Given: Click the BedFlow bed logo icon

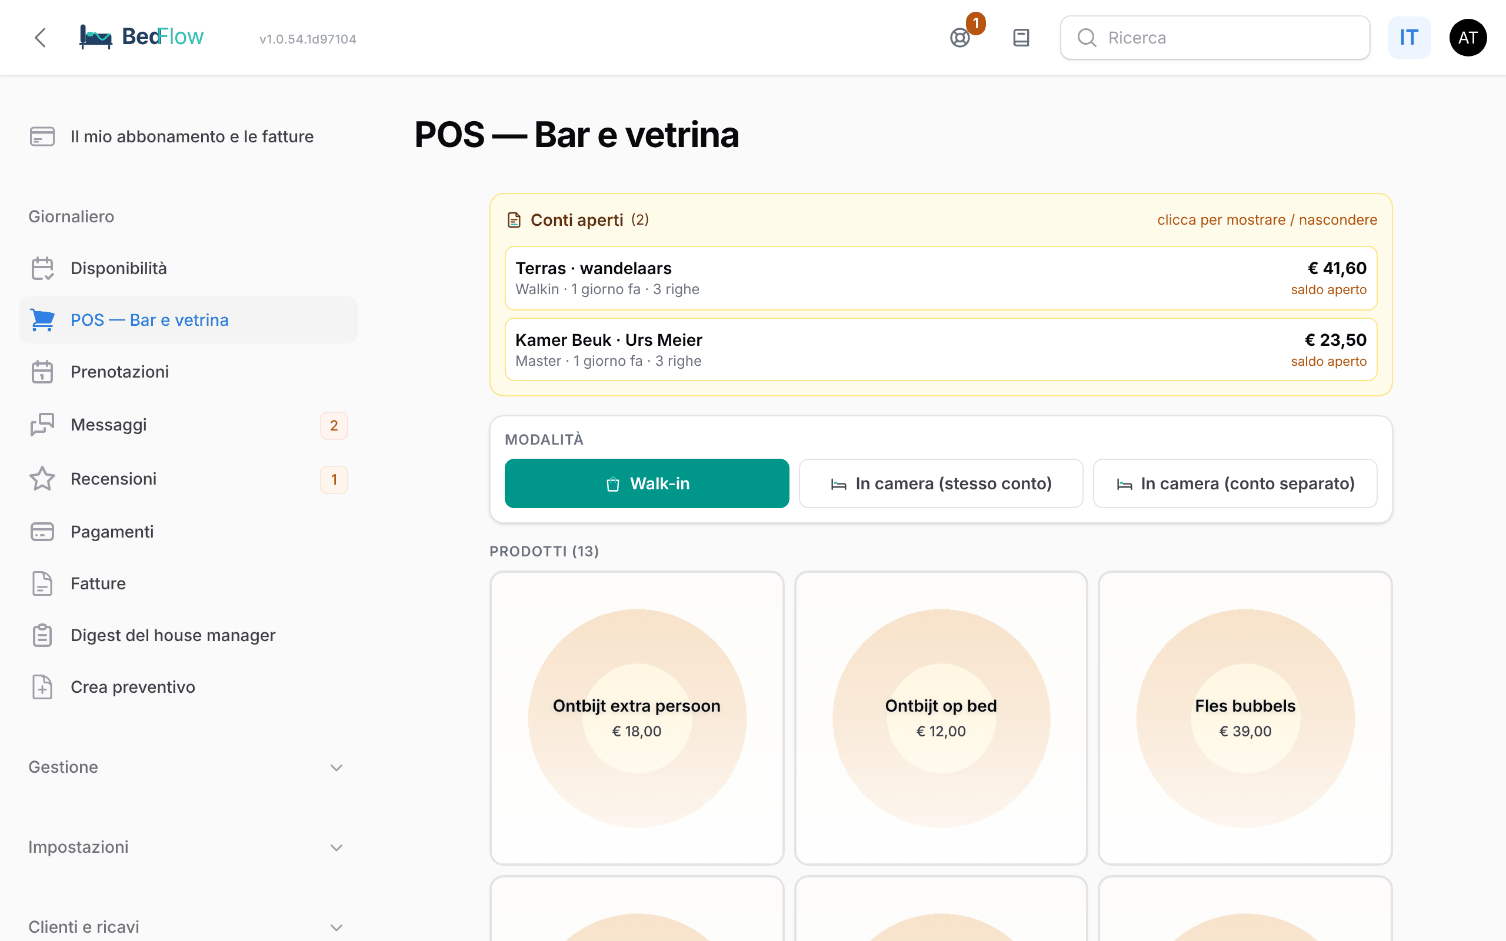Looking at the screenshot, I should point(95,37).
